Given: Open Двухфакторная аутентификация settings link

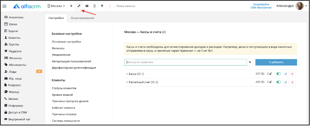Looking at the screenshot, I should [74, 68].
